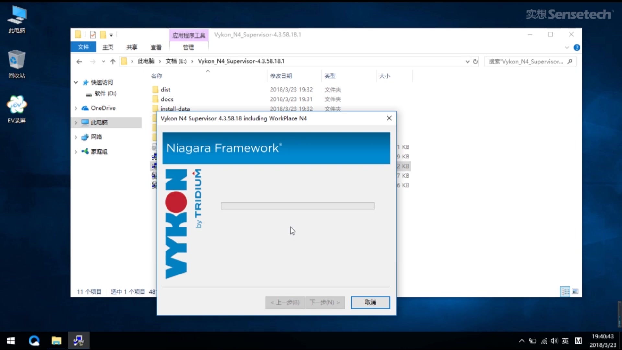Cancel the Vykon N4 installer with 取消
This screenshot has height=350, width=622.
pos(371,302)
